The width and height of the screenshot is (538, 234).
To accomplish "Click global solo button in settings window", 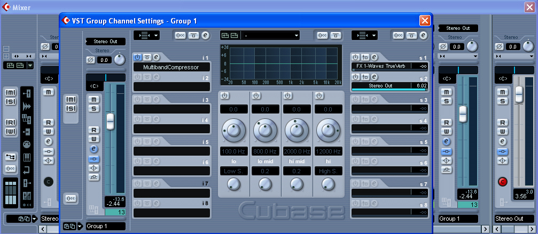I will (x=71, y=109).
